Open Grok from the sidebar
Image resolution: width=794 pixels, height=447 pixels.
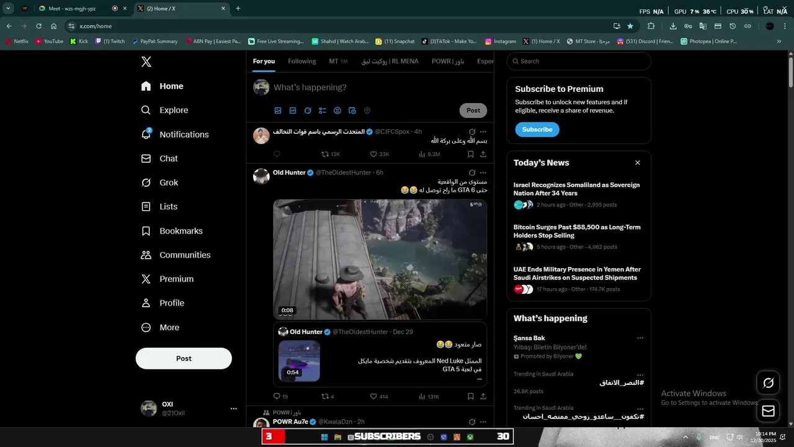pos(160,183)
